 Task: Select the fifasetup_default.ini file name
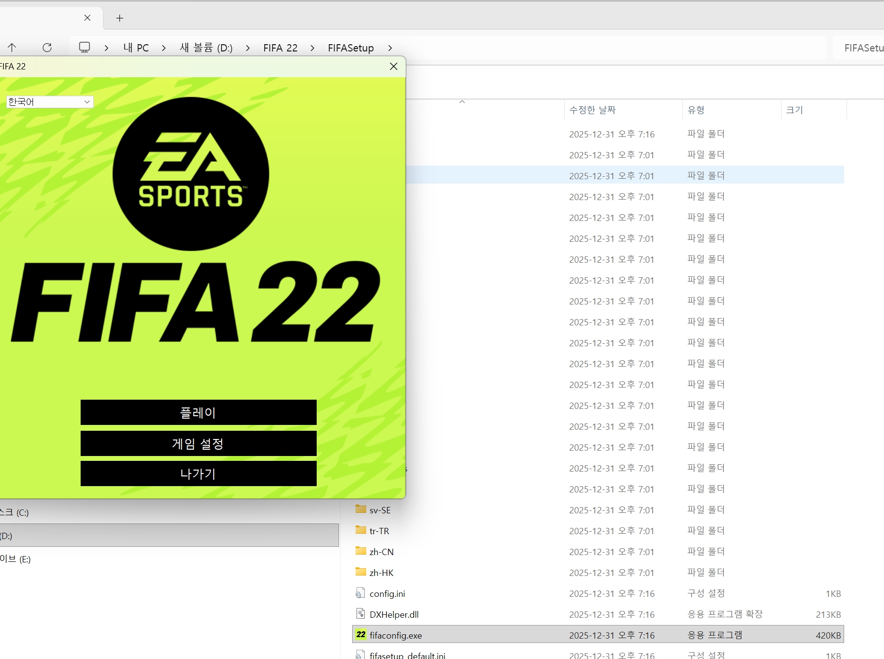pyautogui.click(x=407, y=655)
